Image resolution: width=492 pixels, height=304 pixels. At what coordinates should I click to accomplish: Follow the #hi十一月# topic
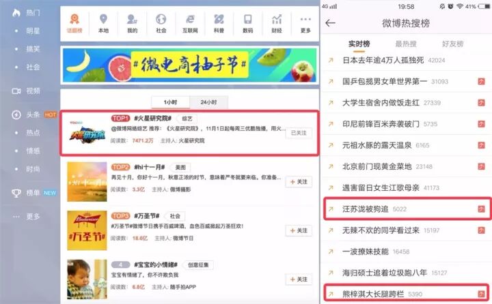299,181
